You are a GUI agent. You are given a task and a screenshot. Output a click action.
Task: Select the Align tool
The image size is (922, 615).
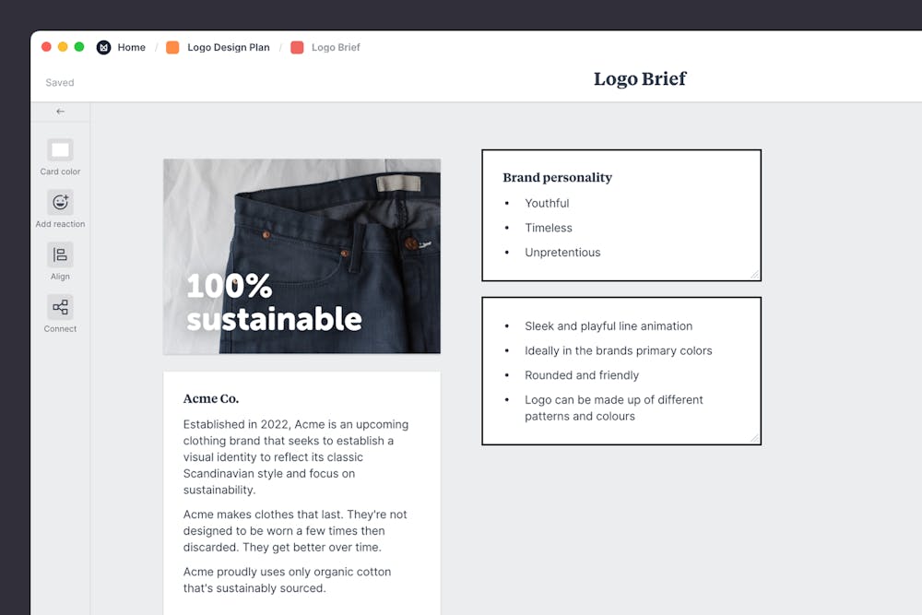tap(59, 260)
